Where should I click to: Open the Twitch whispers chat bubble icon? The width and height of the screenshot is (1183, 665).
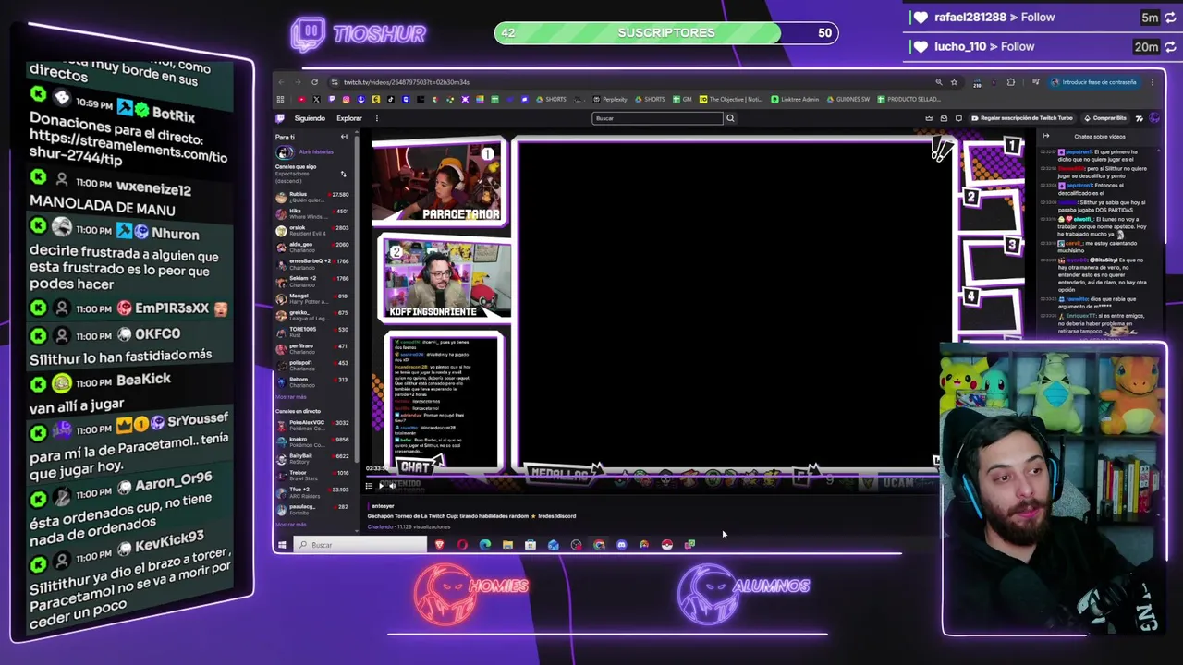pyautogui.click(x=958, y=118)
